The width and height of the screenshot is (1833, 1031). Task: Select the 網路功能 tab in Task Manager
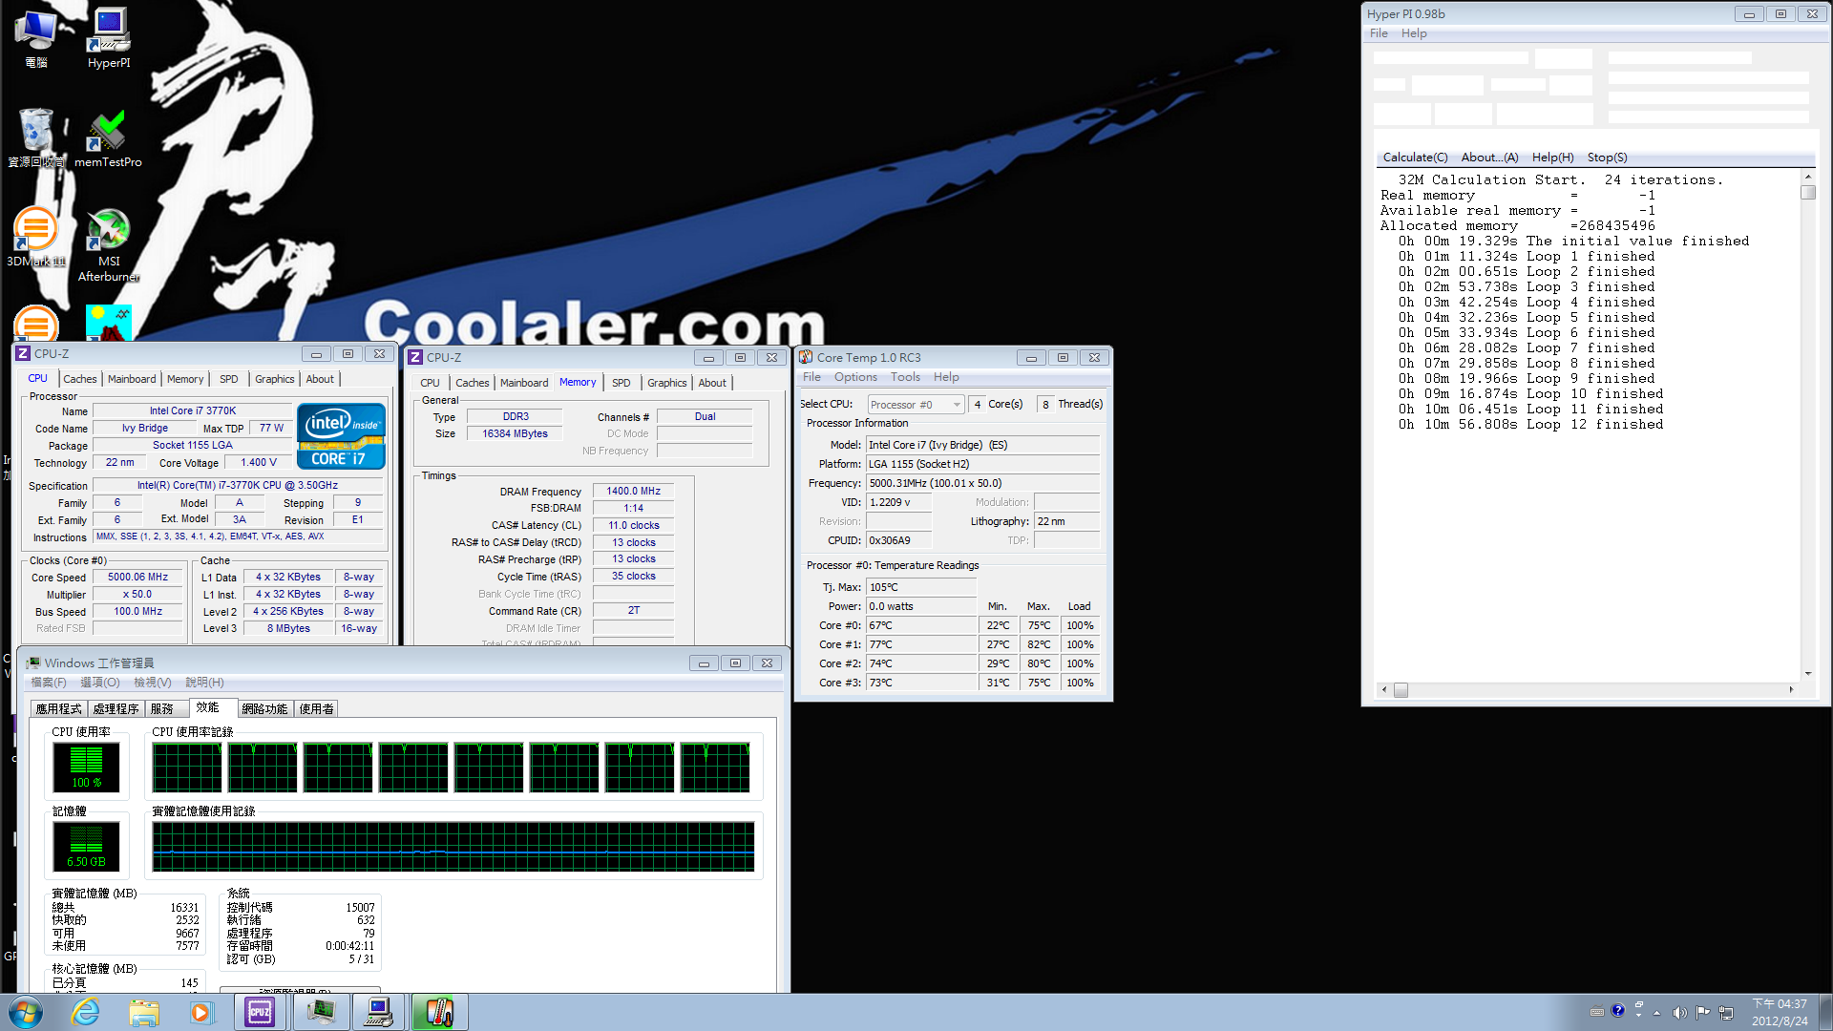tap(264, 708)
